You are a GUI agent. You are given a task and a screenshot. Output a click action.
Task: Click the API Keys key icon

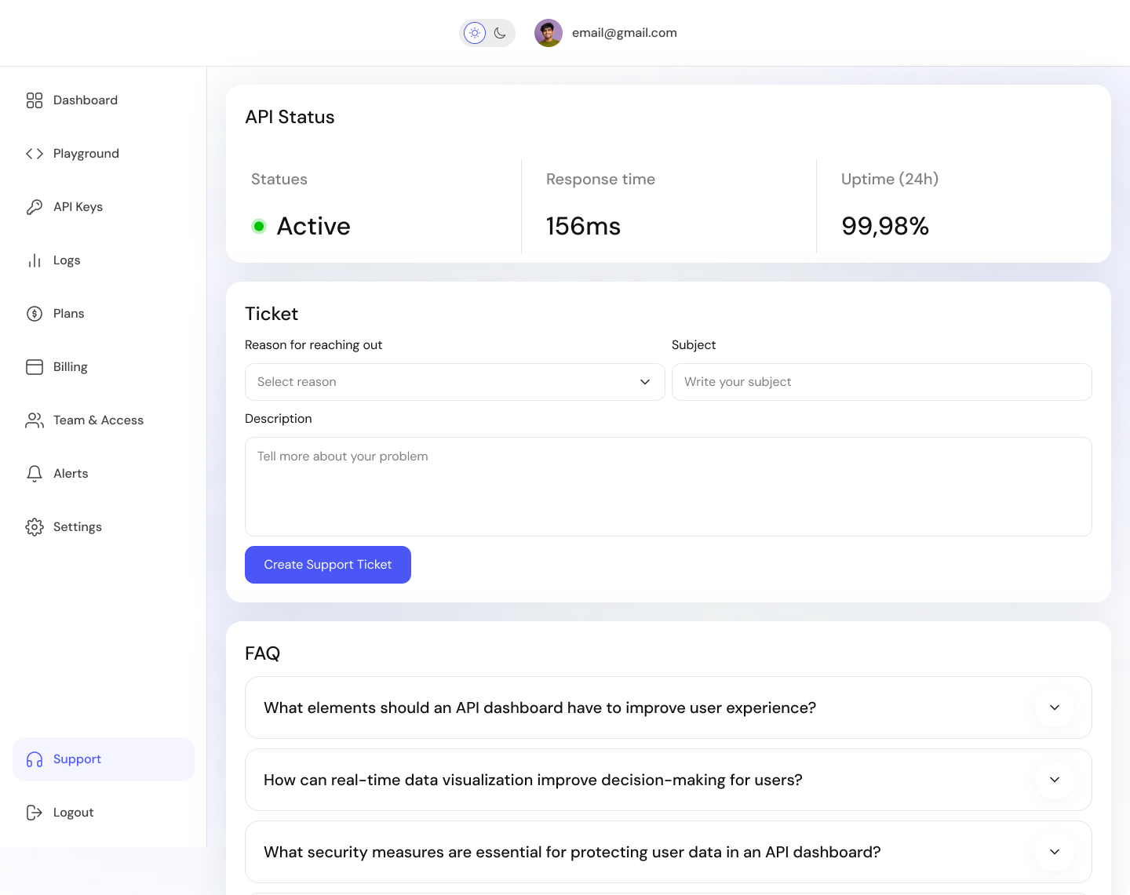coord(35,207)
